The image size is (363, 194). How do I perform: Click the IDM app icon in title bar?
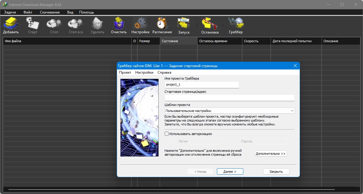point(5,4)
